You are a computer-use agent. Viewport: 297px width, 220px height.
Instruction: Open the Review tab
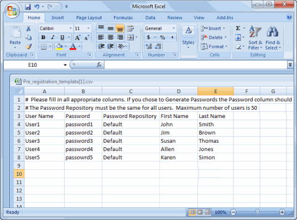[175, 18]
